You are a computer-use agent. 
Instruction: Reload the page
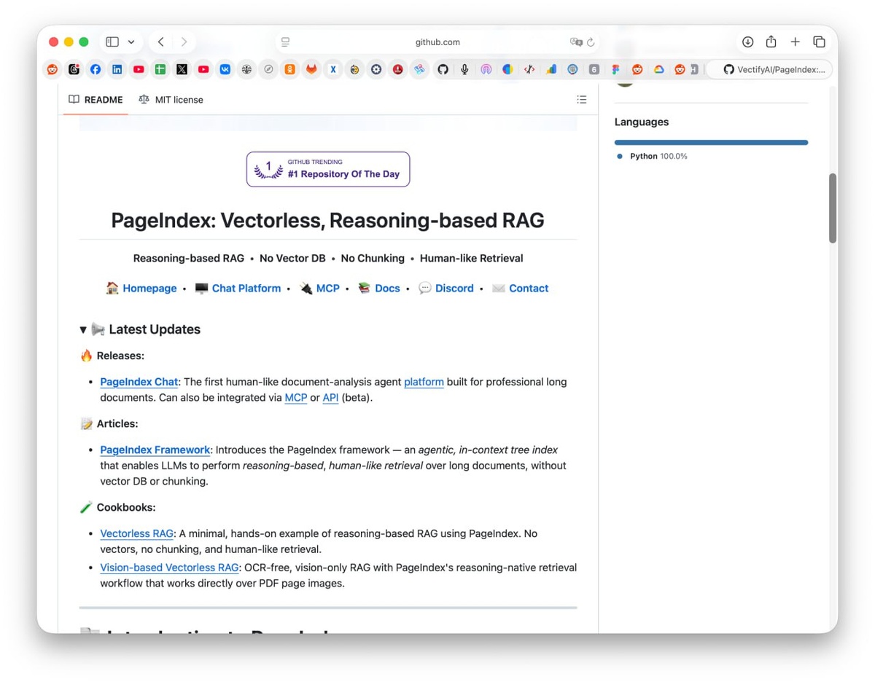[x=591, y=42]
